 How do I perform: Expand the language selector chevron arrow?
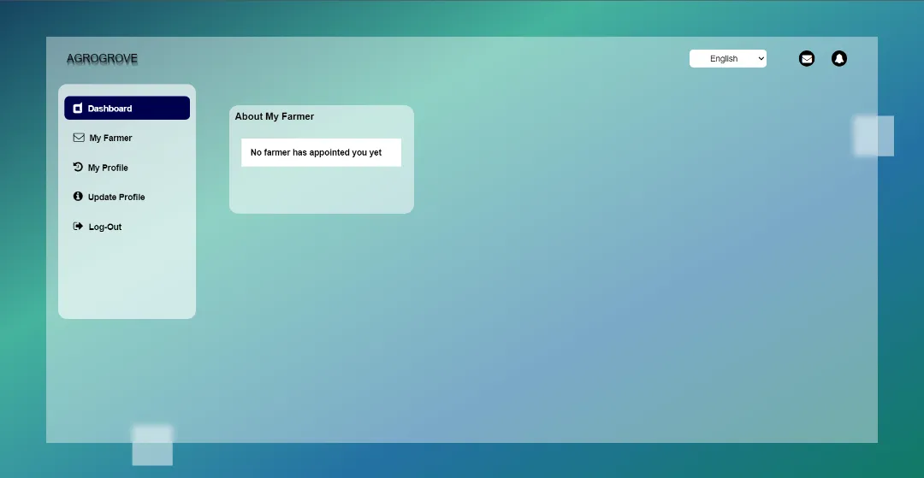[x=761, y=58]
